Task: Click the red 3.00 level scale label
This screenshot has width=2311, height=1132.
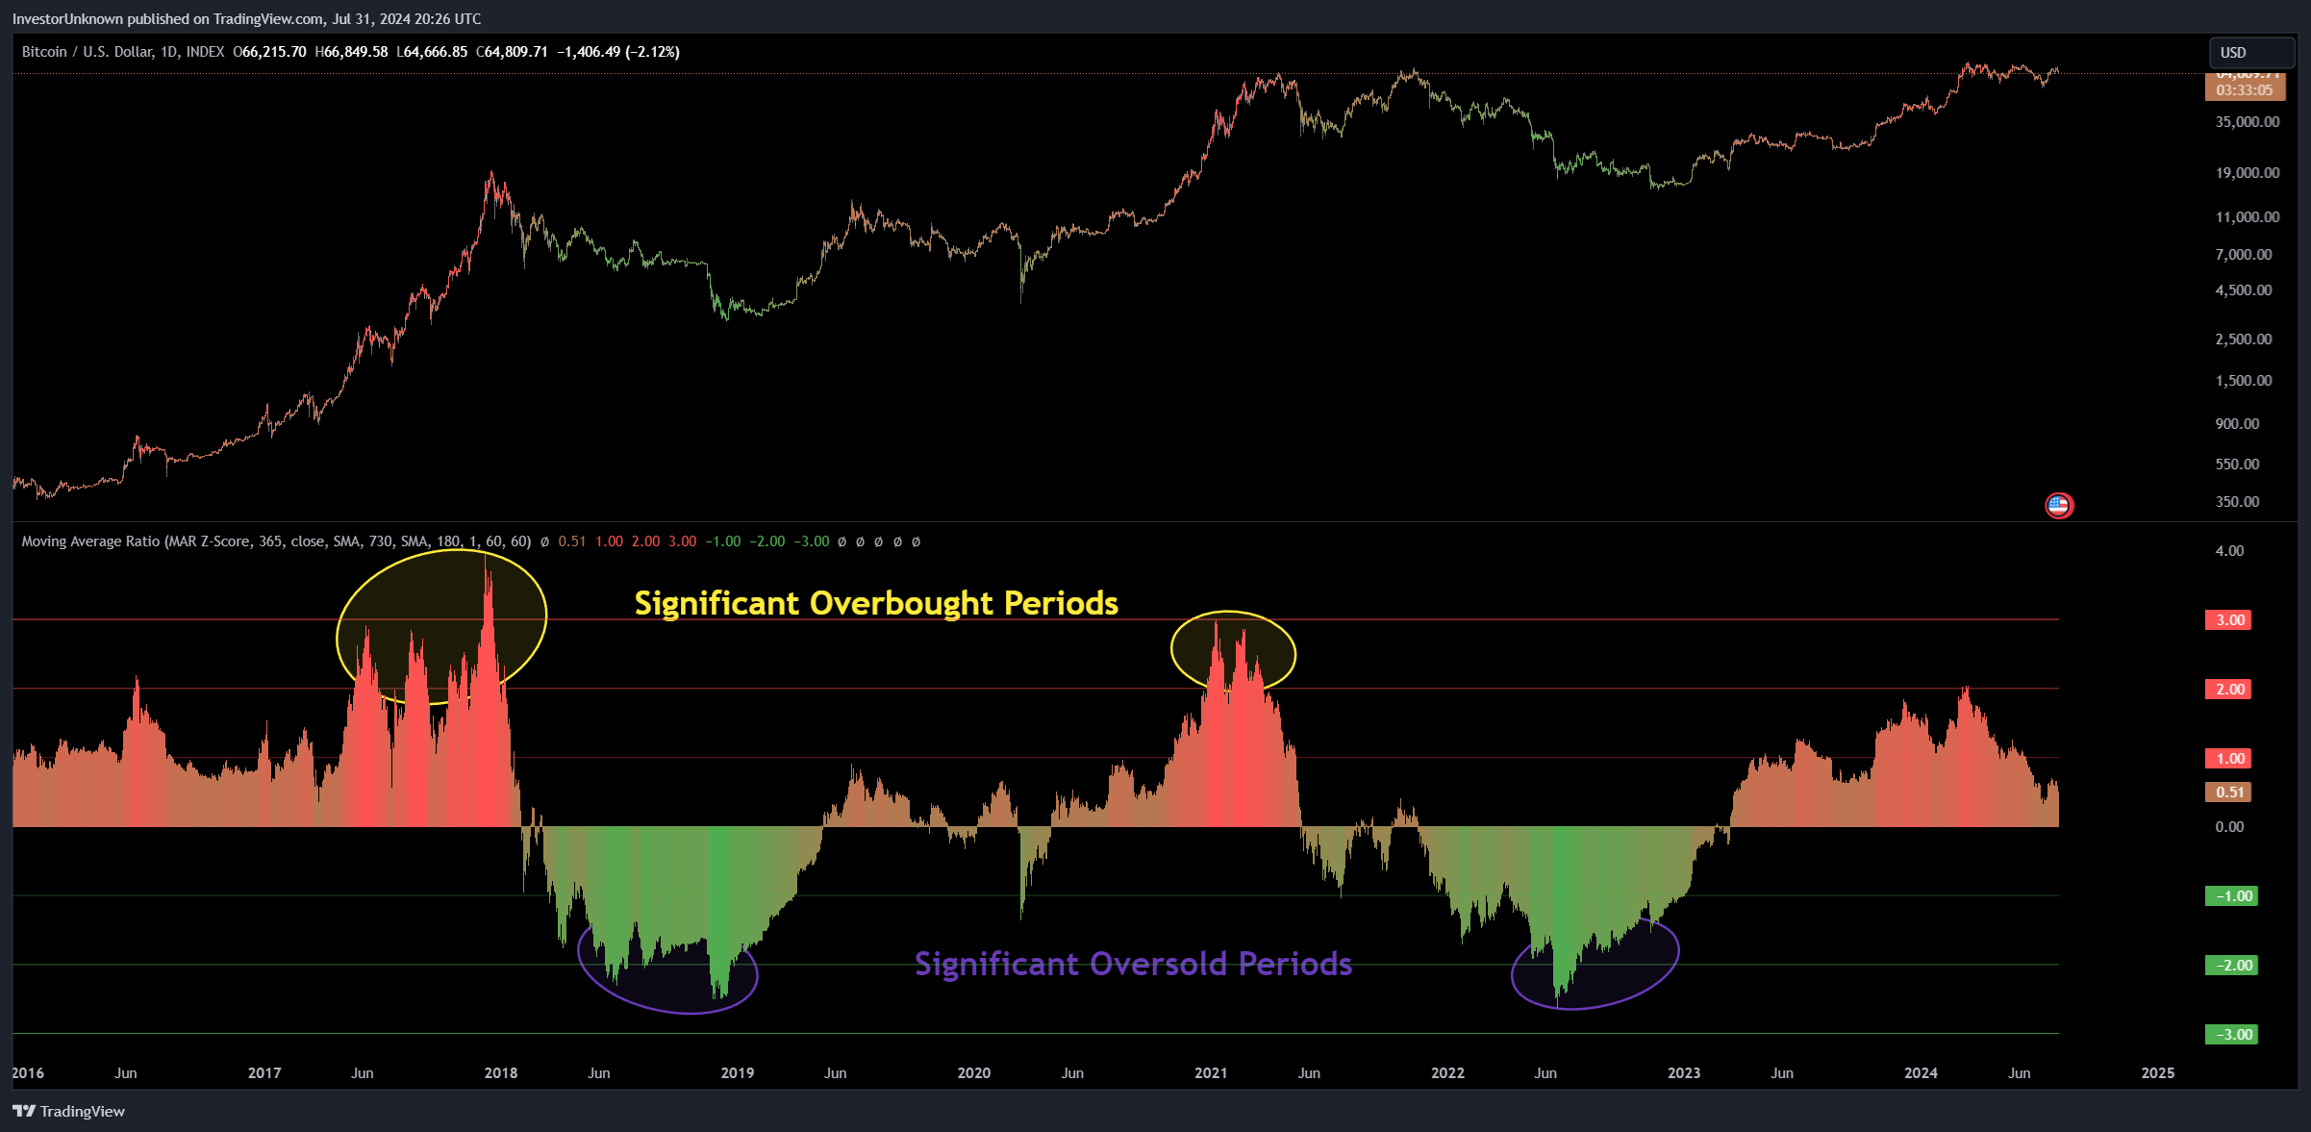Action: point(2230,620)
